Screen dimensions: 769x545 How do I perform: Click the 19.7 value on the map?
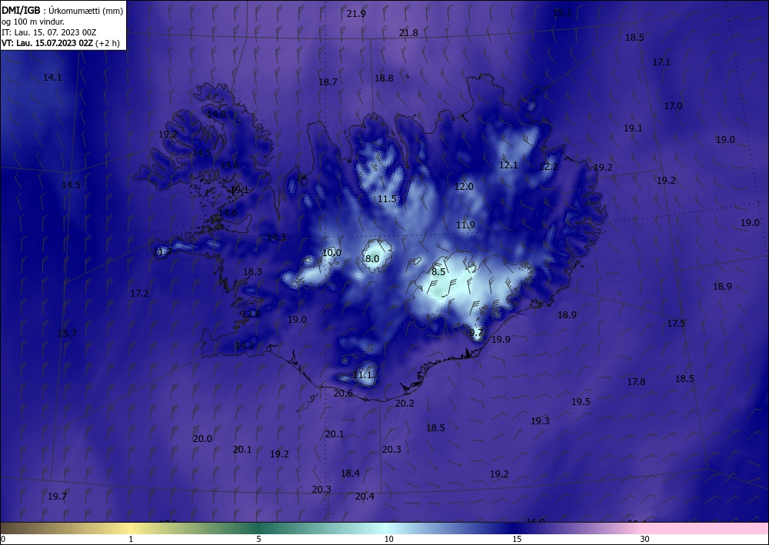58,497
